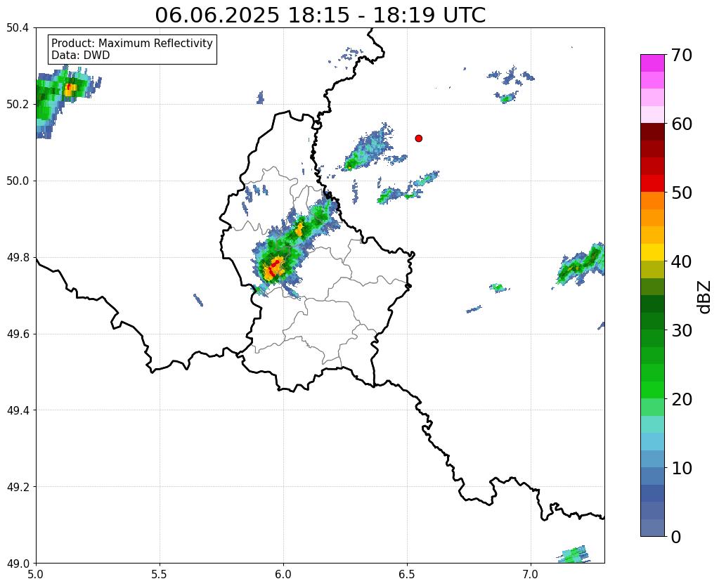This screenshot has width=719, height=586.
Task: Click the 'Data: DWD' label
Action: (81, 56)
